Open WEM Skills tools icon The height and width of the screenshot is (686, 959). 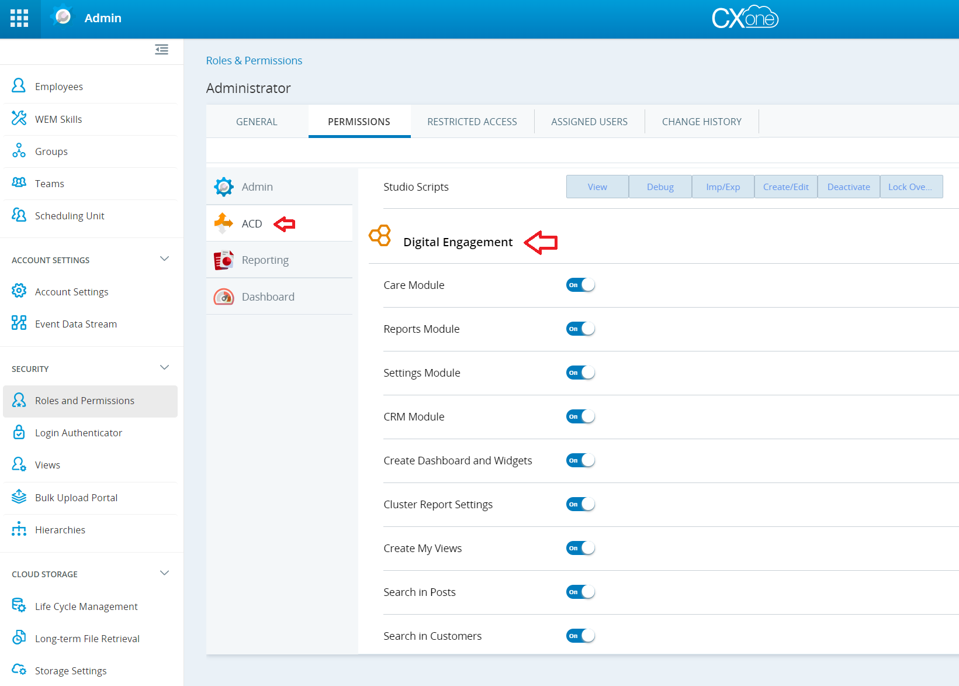pyautogui.click(x=19, y=118)
